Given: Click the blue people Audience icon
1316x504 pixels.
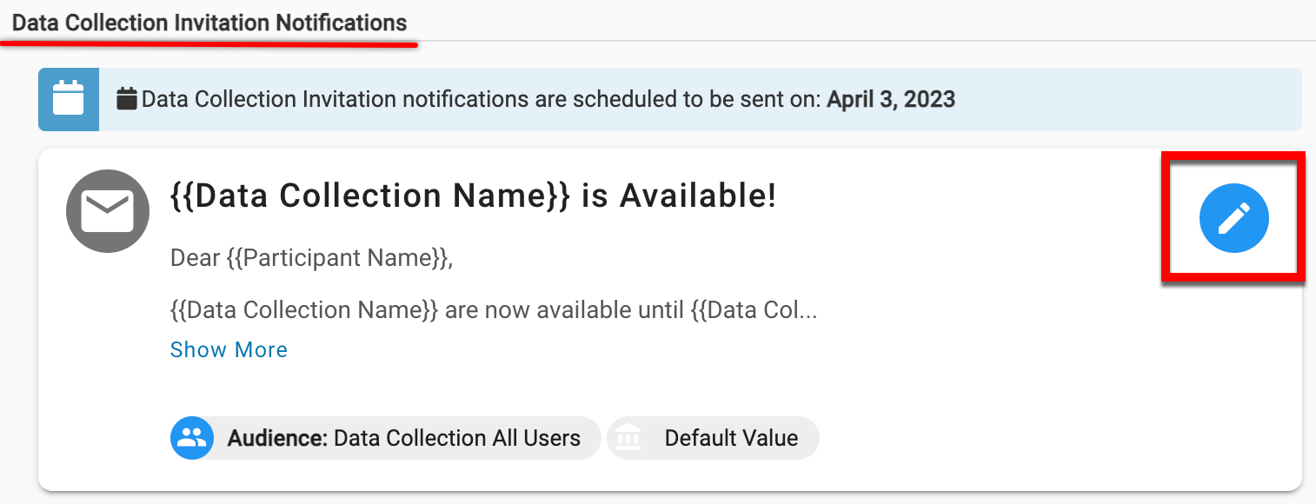Looking at the screenshot, I should [191, 438].
